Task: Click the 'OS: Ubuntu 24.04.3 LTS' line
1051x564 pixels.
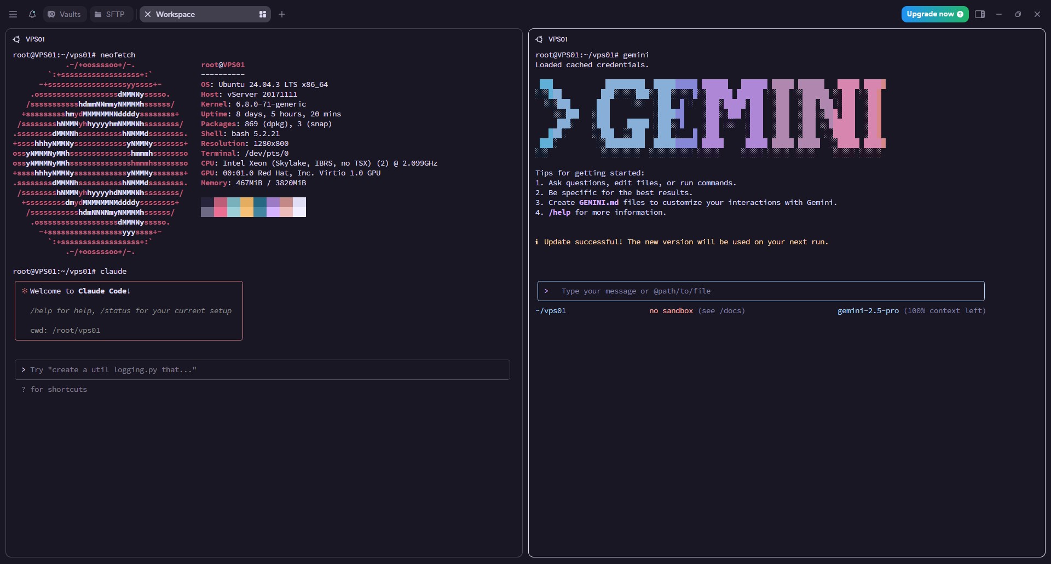Action: tap(264, 84)
